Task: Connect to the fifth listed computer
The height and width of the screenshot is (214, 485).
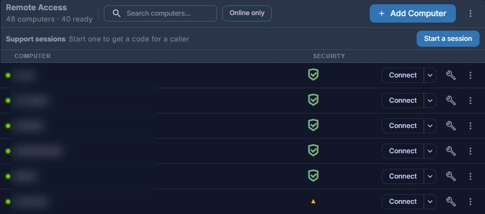Action: (x=403, y=176)
